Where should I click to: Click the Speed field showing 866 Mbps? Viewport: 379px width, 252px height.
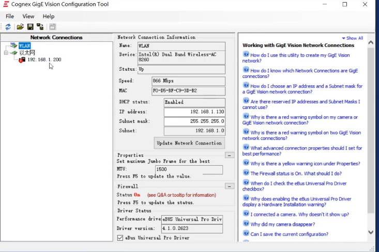[x=189, y=81]
